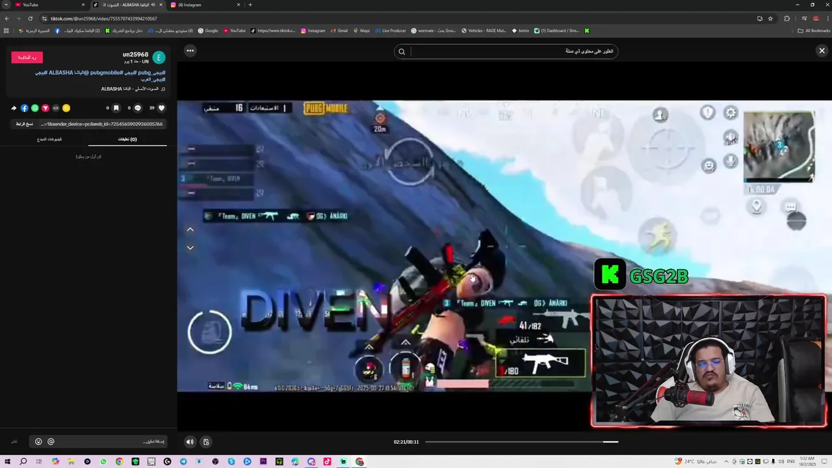Insert a mention with the @ icon
This screenshot has width=832, height=468.
pyautogui.click(x=51, y=442)
